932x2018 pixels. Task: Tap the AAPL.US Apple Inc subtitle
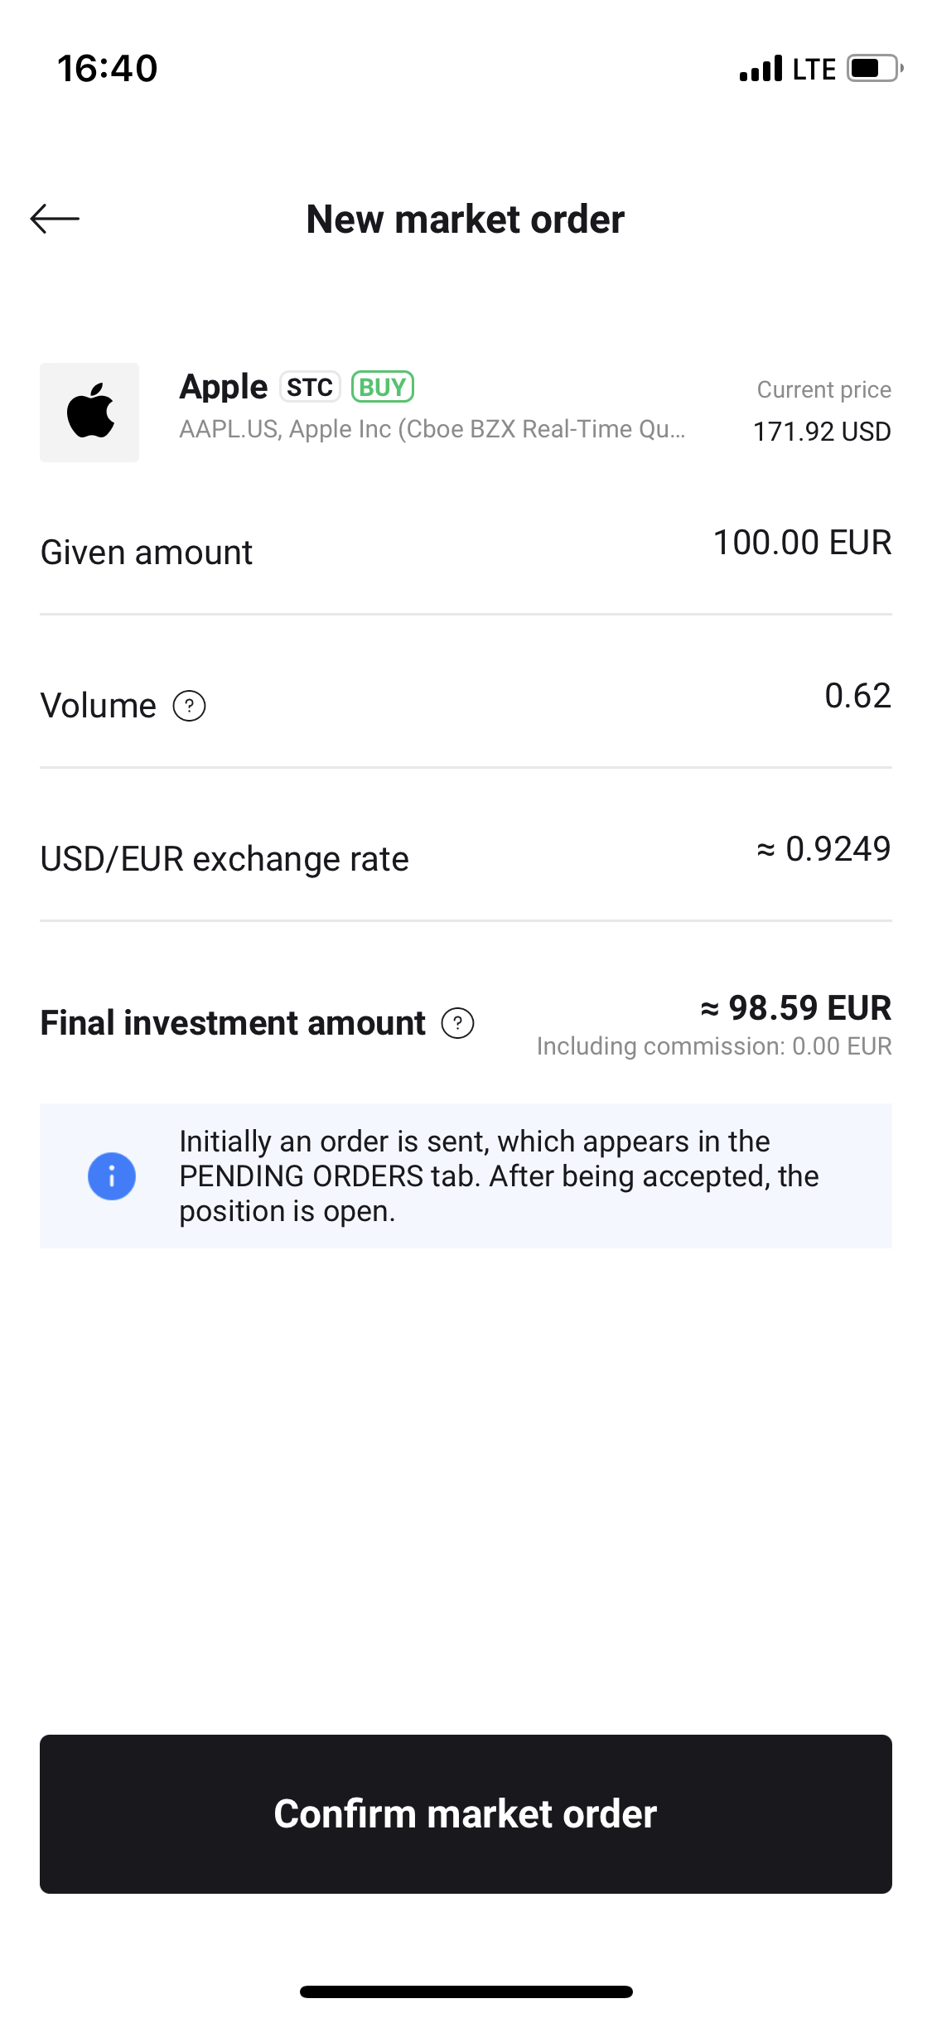(432, 429)
